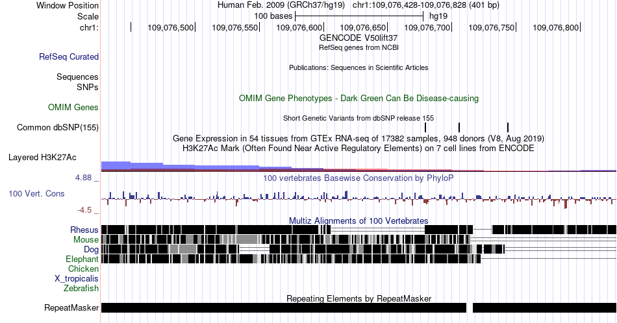Screen dimensions: 617x323
Task: Click the Human Feb. 2009 (GRCh37/hg19) text
Action: coord(281,5)
